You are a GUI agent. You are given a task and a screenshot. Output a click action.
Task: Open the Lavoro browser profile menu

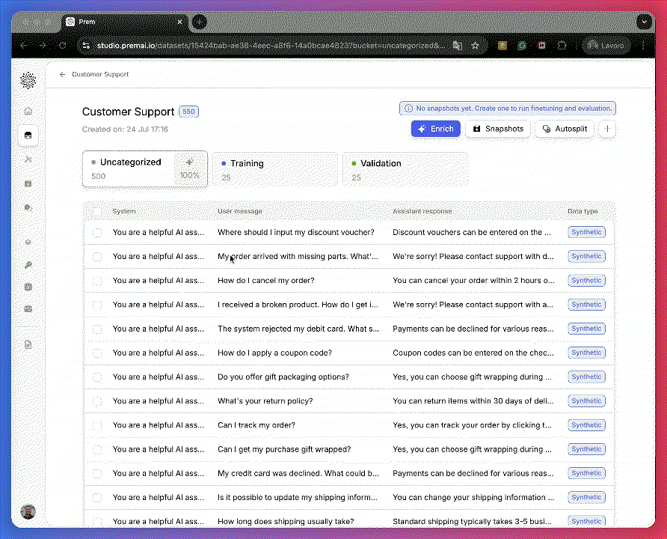[606, 45]
